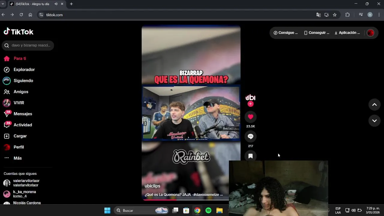Open Windows Start menu

point(107,211)
